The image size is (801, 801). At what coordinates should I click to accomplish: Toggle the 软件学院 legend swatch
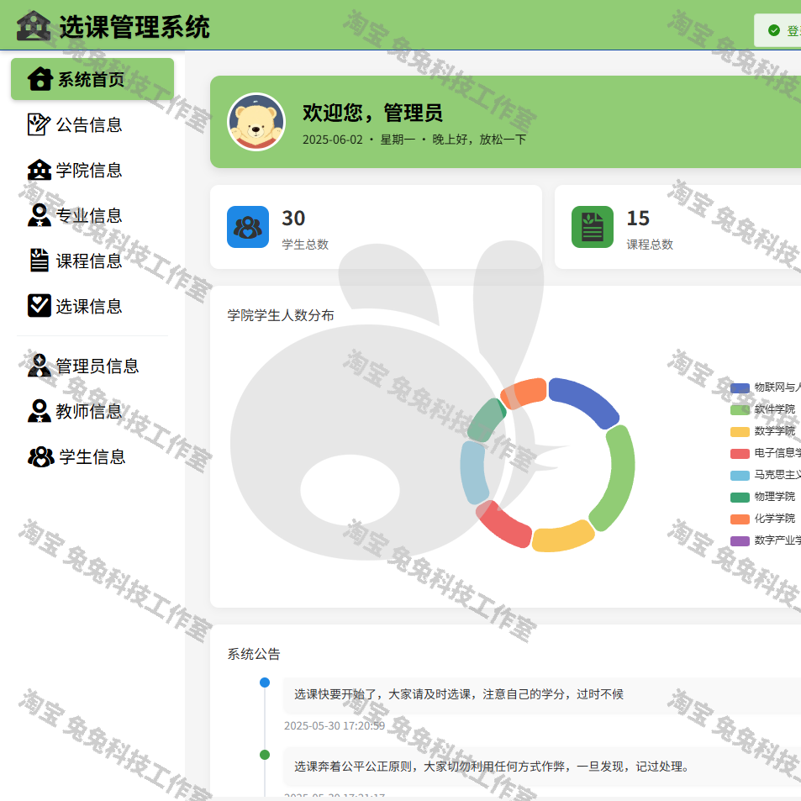pos(740,409)
